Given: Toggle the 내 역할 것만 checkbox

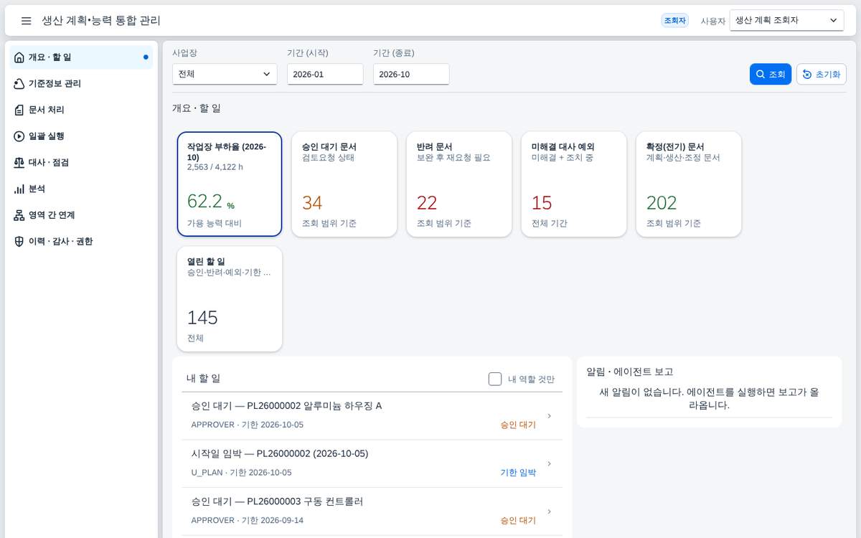Looking at the screenshot, I should [495, 379].
